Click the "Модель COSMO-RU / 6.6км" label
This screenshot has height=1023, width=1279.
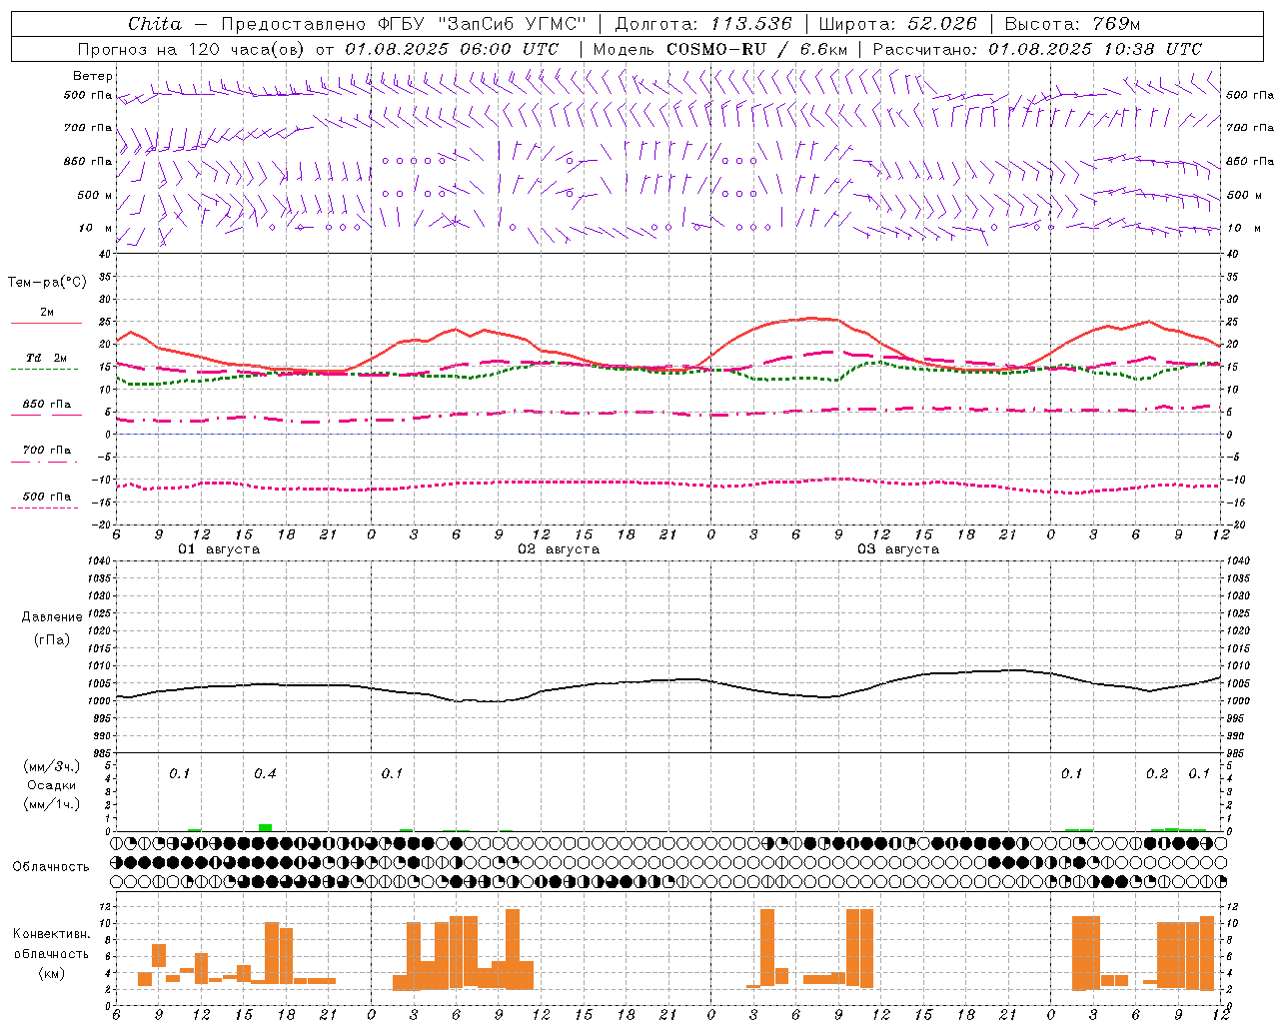(x=720, y=49)
